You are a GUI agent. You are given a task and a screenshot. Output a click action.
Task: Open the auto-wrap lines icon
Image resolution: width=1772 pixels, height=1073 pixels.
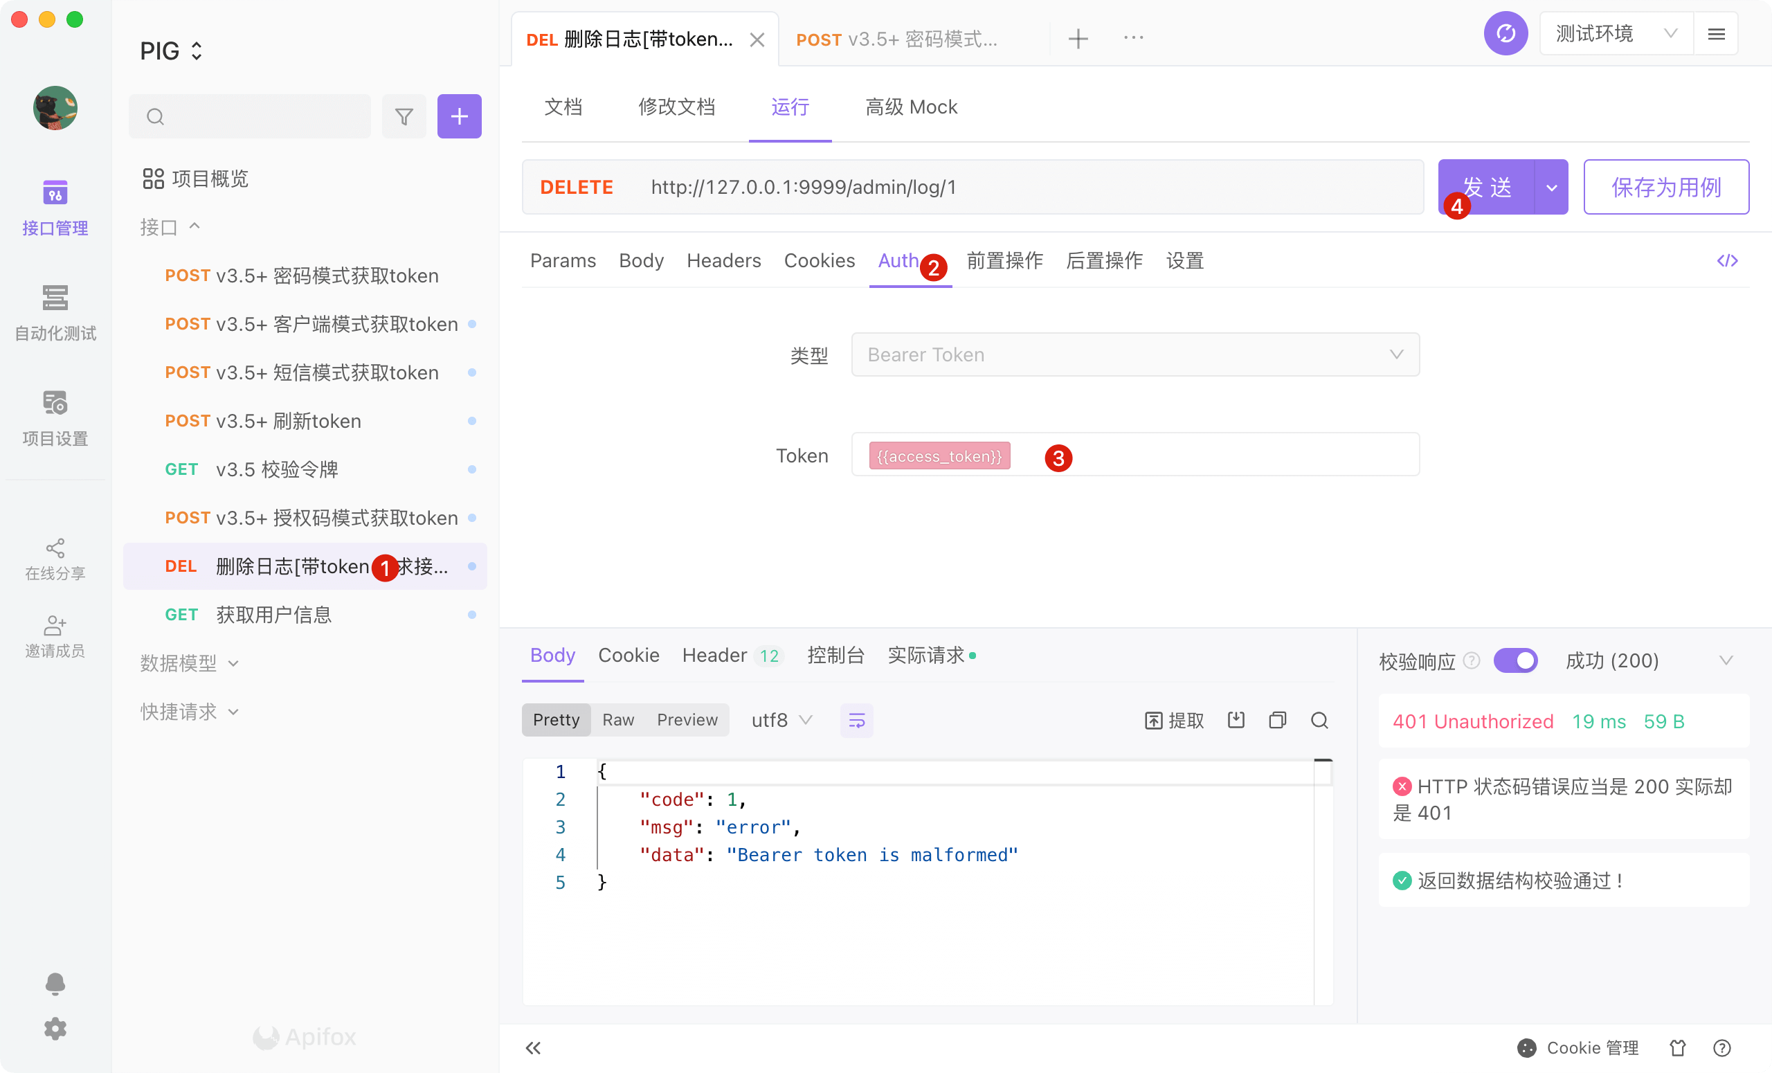tap(856, 720)
